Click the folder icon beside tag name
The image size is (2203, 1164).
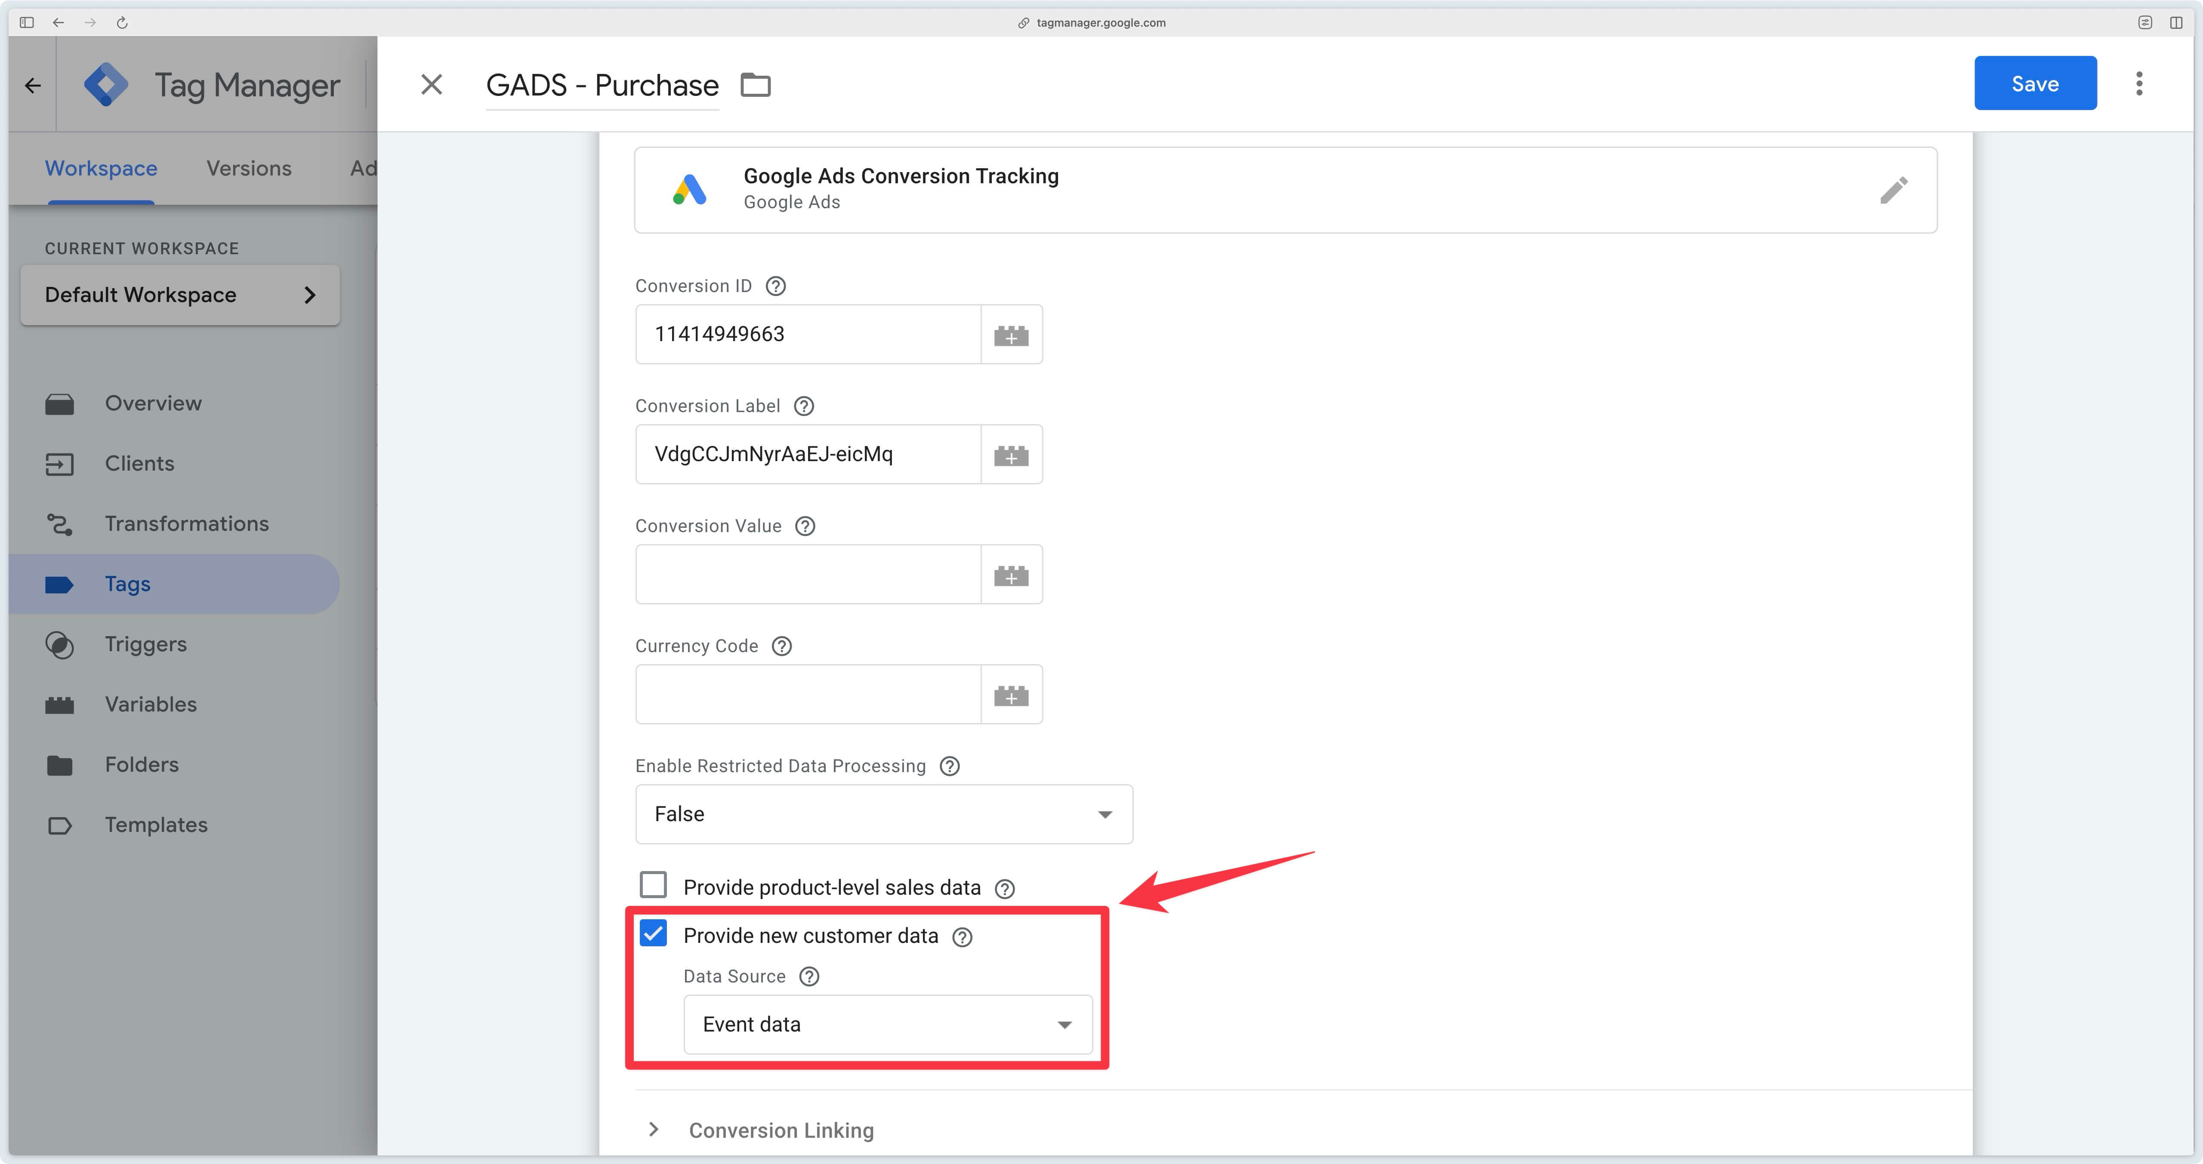click(x=755, y=85)
